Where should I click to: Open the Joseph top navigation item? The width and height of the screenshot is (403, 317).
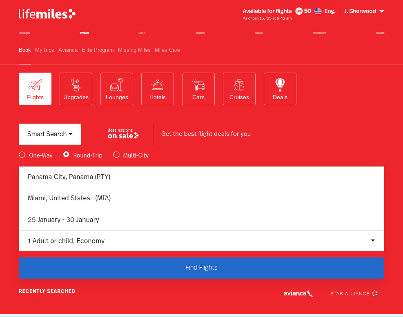tap(24, 33)
